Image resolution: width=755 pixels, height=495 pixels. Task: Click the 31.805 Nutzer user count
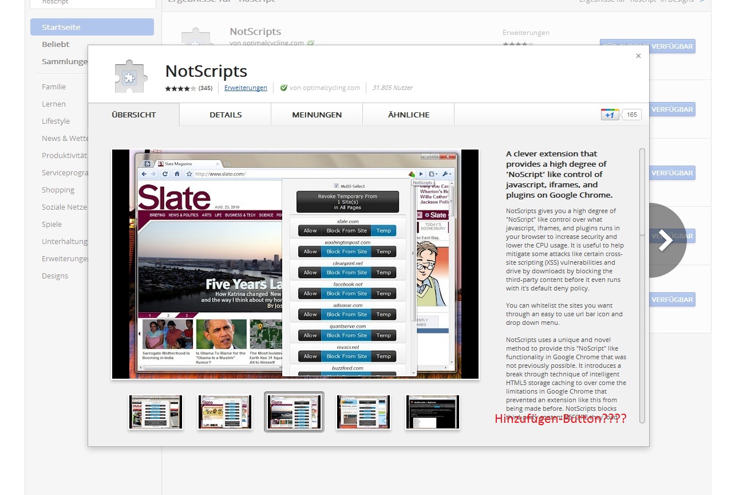(392, 88)
